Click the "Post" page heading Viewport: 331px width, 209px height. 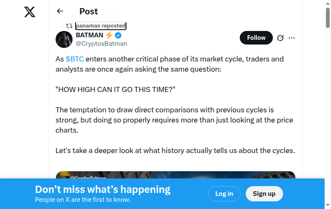(x=88, y=11)
